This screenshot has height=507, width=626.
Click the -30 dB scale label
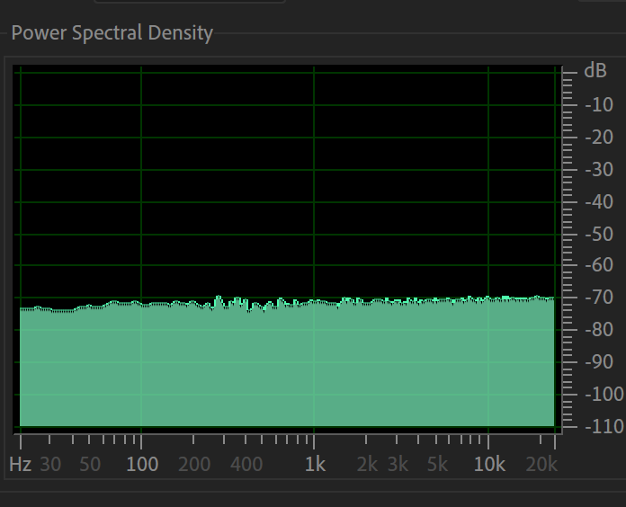tap(599, 170)
